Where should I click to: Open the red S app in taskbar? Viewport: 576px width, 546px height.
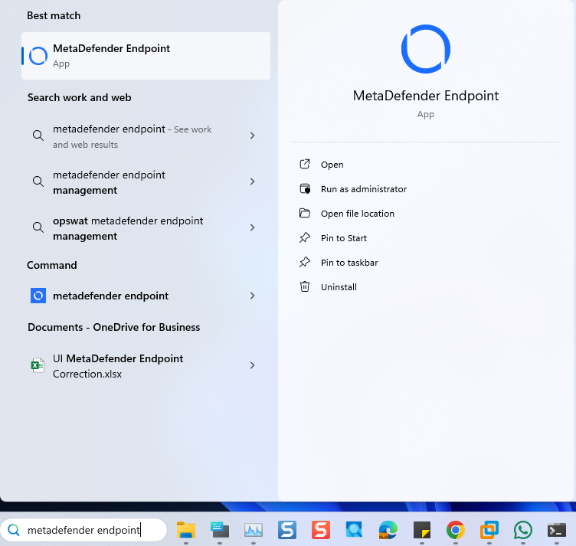pos(321,530)
